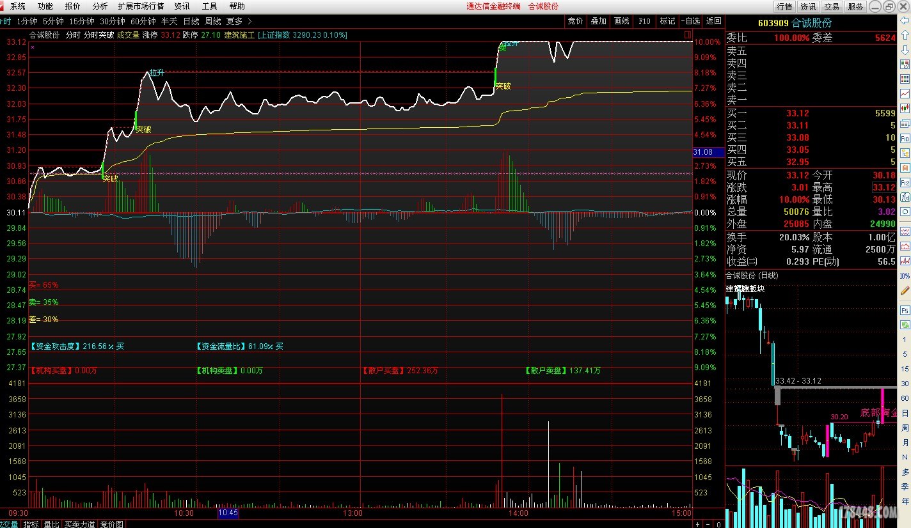The width and height of the screenshot is (911, 528).
Task: Select the 年 yearly period in right sidebar
Action: (x=905, y=502)
